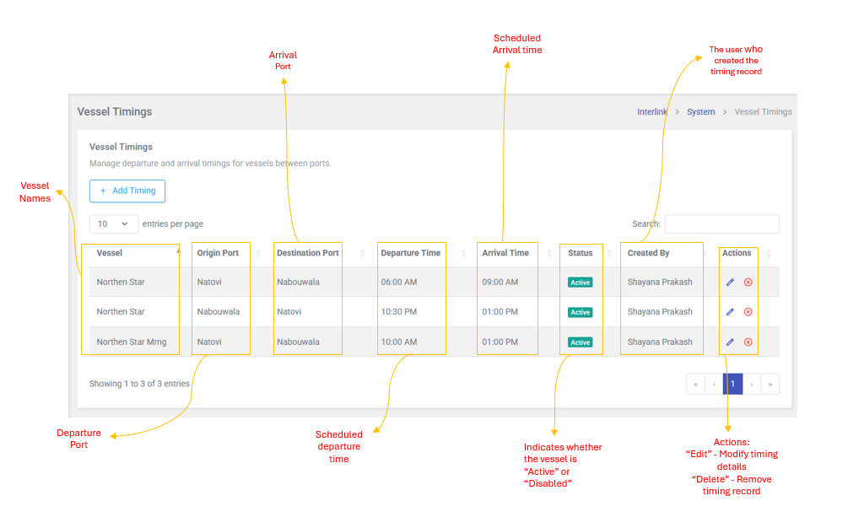Edit the Northen Star Mrng timing
848x528 pixels.
click(x=730, y=342)
